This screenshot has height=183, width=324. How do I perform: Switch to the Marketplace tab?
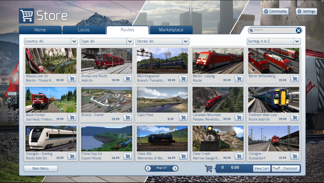[172, 30]
